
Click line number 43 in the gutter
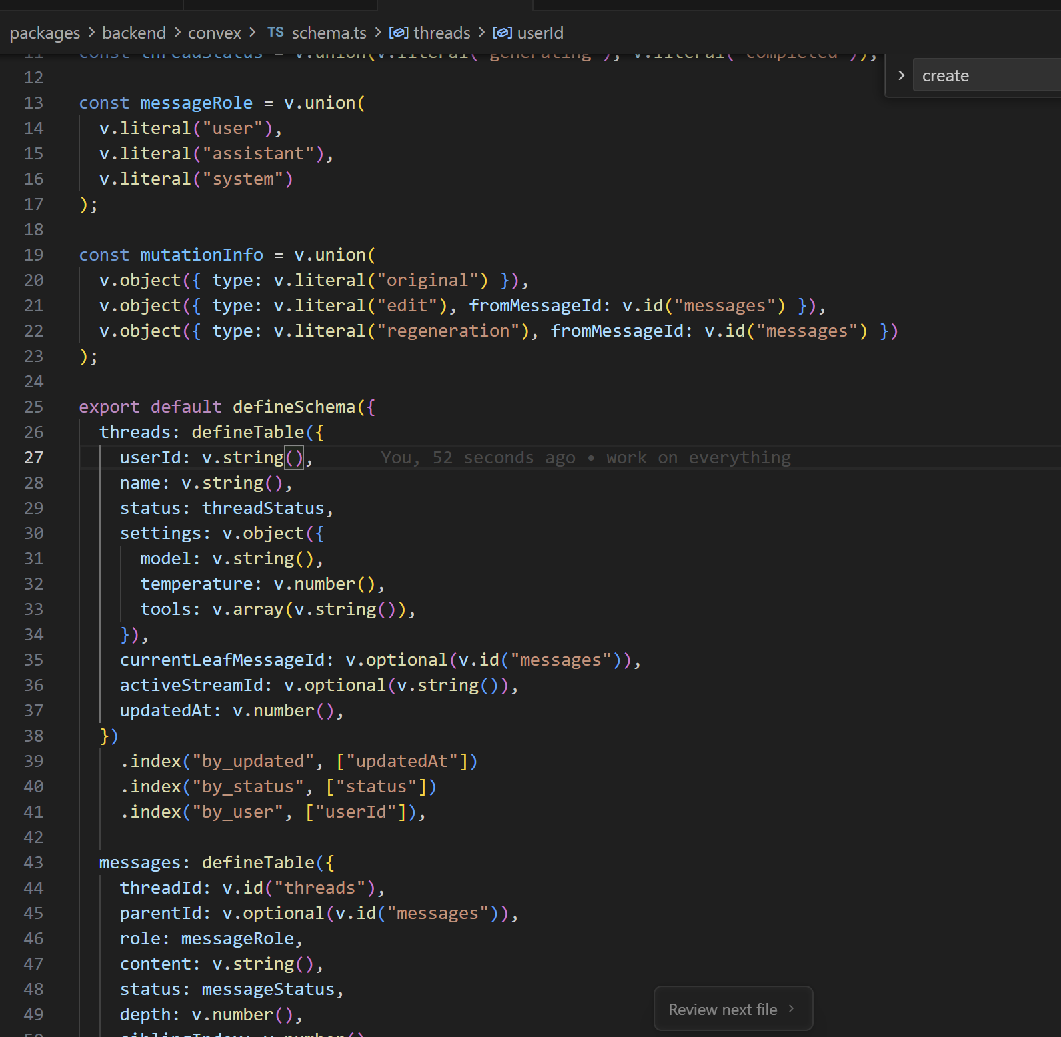(33, 862)
